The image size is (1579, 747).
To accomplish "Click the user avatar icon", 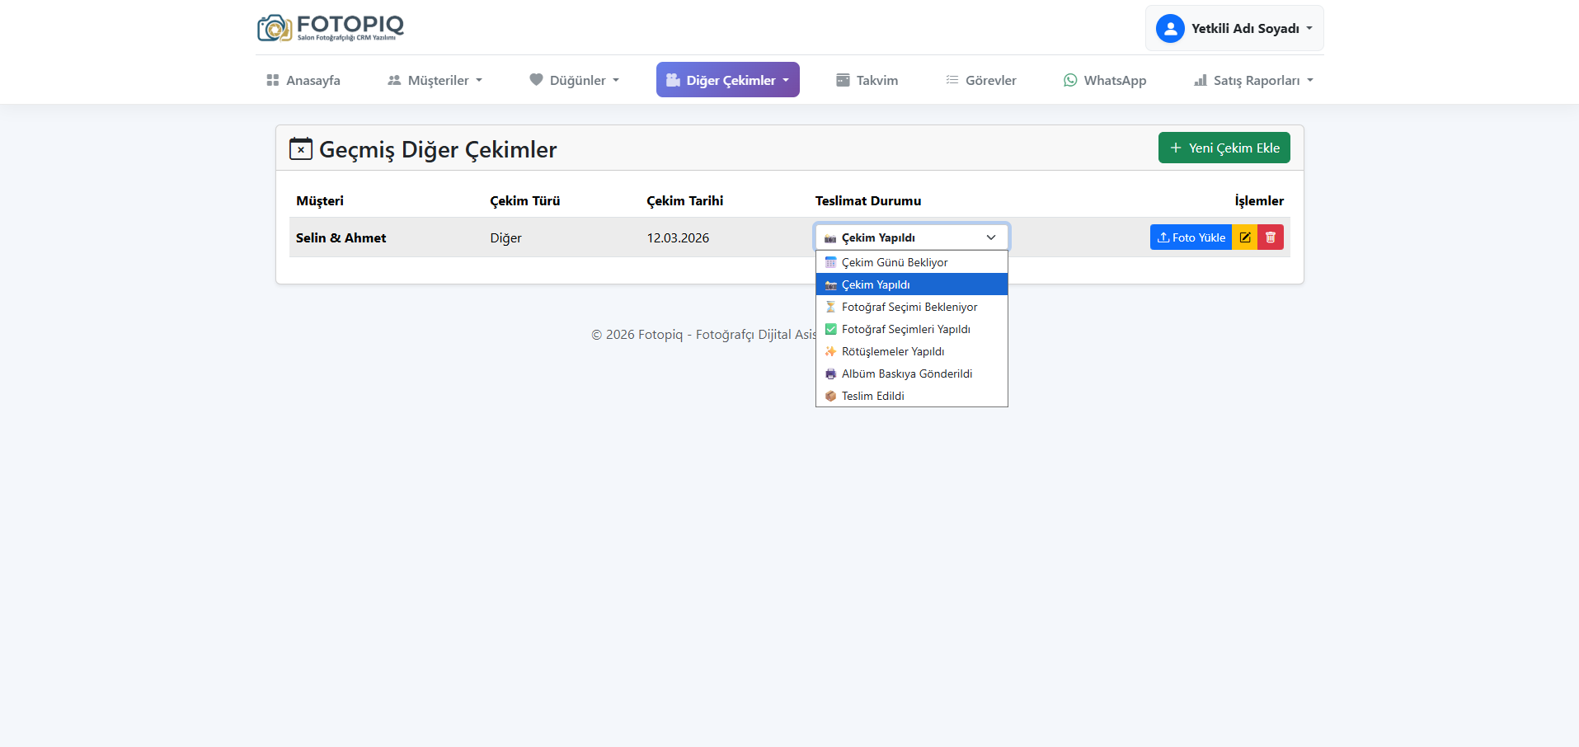I will coord(1169,29).
